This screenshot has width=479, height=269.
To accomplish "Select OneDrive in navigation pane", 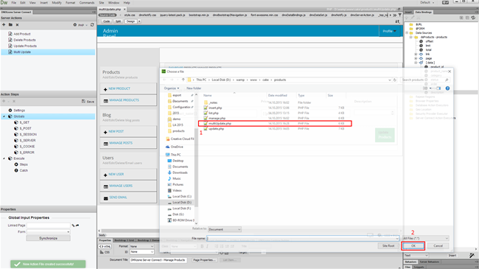I will click(177, 147).
